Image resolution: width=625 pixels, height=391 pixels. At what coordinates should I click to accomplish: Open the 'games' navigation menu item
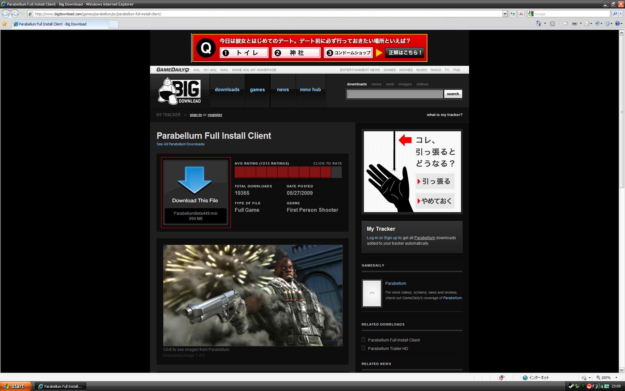coord(257,90)
